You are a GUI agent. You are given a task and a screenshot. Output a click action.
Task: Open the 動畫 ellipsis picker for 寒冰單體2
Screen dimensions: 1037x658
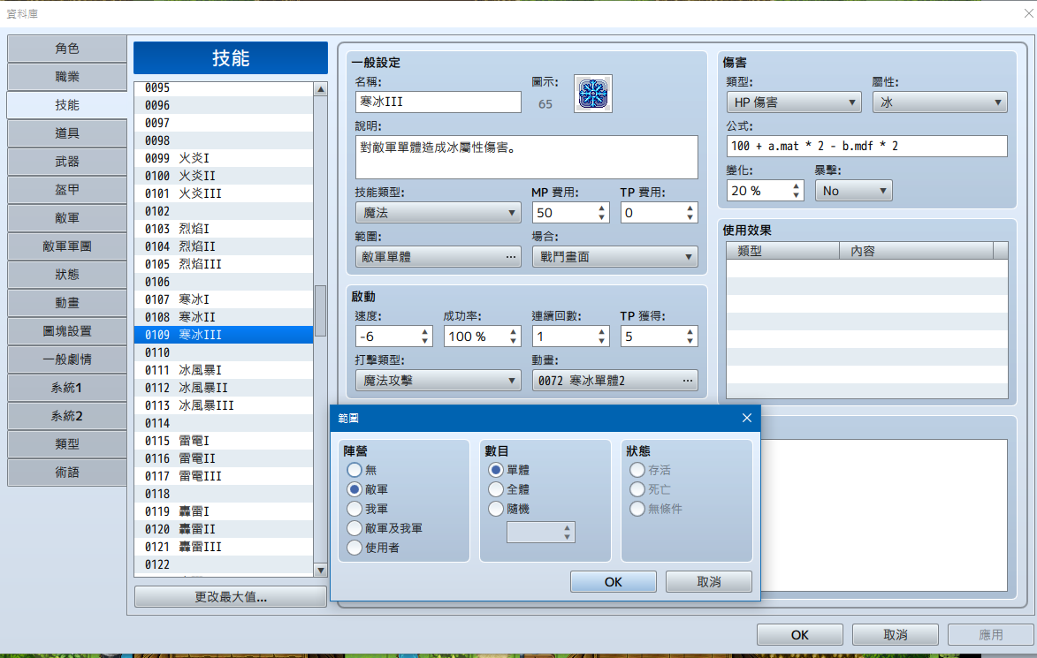[x=688, y=380]
